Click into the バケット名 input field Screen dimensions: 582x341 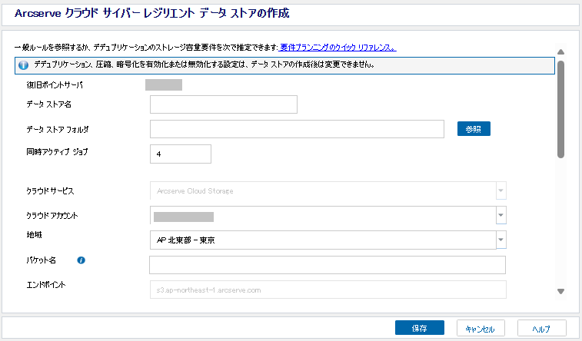pyautogui.click(x=327, y=265)
